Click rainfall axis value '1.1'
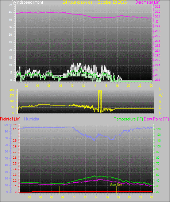Screen dimensions: 170x202 15,129
